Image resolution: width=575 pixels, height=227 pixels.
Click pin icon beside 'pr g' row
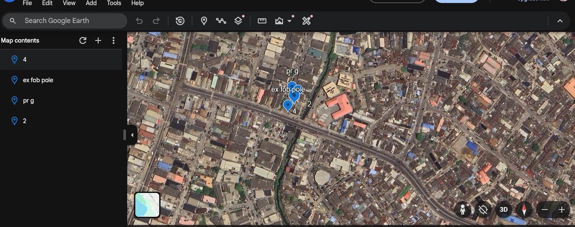(x=14, y=100)
